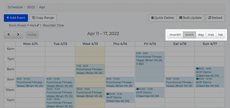Click the previous week arrow button
Viewport: 230px width, 108px height.
[9, 35]
